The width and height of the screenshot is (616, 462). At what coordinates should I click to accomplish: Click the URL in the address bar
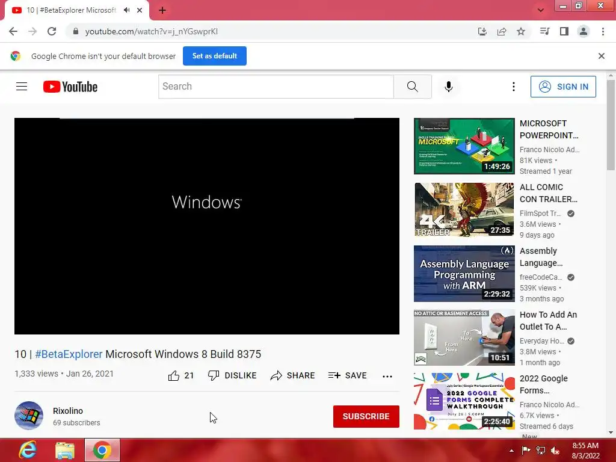pos(151,31)
